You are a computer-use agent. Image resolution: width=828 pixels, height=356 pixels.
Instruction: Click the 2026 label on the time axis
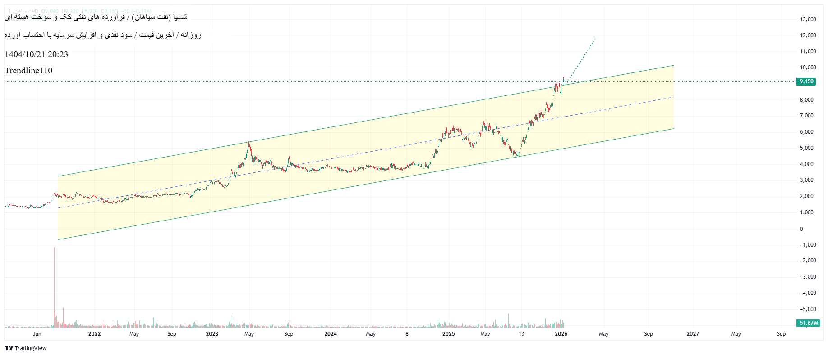pyautogui.click(x=561, y=334)
